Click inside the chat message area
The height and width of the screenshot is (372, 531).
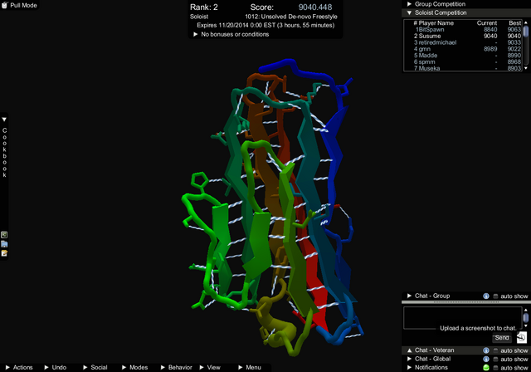(463, 317)
